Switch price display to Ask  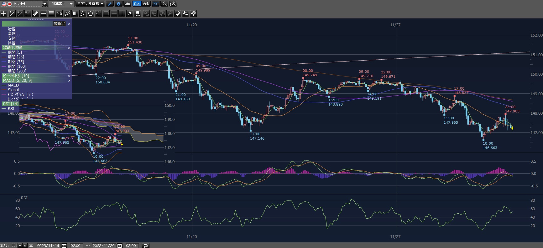click(146, 4)
